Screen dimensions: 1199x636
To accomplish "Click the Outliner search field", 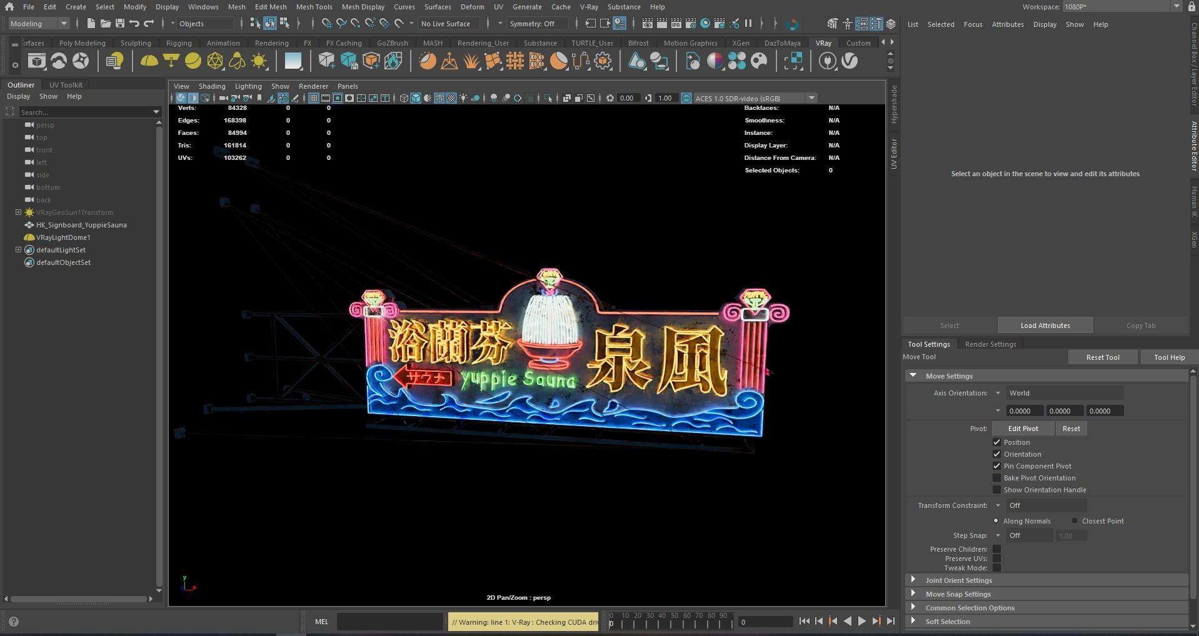I will tap(90, 112).
